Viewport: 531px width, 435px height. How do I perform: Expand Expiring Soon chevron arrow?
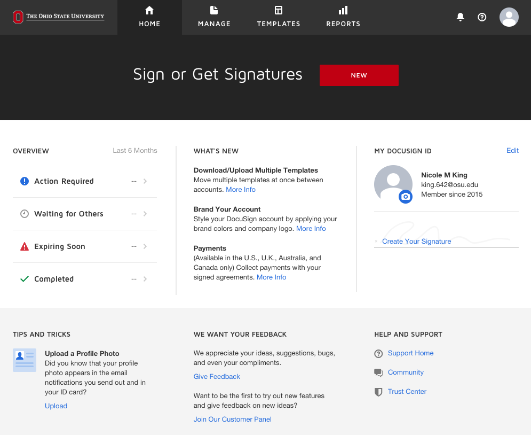pos(145,246)
